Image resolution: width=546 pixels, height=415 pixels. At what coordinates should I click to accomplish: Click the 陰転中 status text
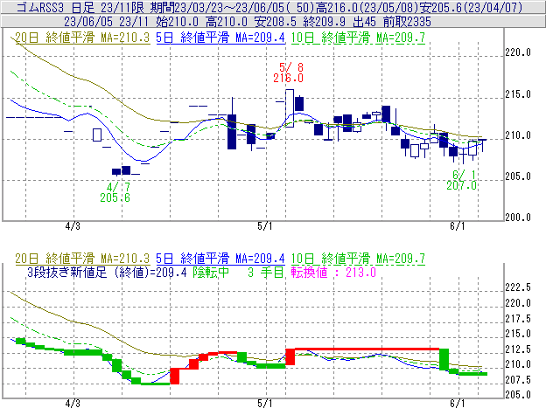coord(211,272)
